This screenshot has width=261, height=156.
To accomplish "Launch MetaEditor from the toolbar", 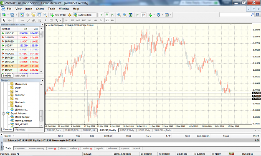I will tap(70, 15).
